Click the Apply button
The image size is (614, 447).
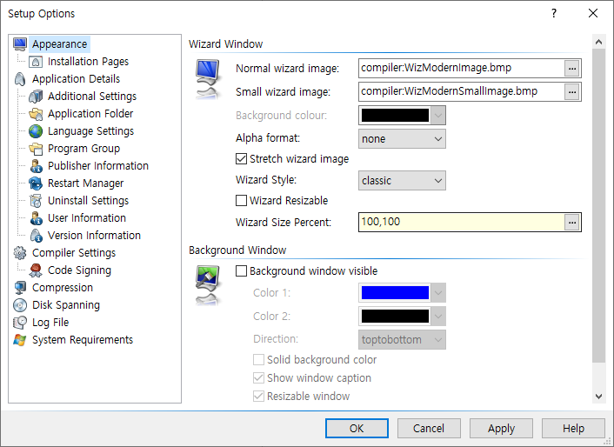pos(501,428)
